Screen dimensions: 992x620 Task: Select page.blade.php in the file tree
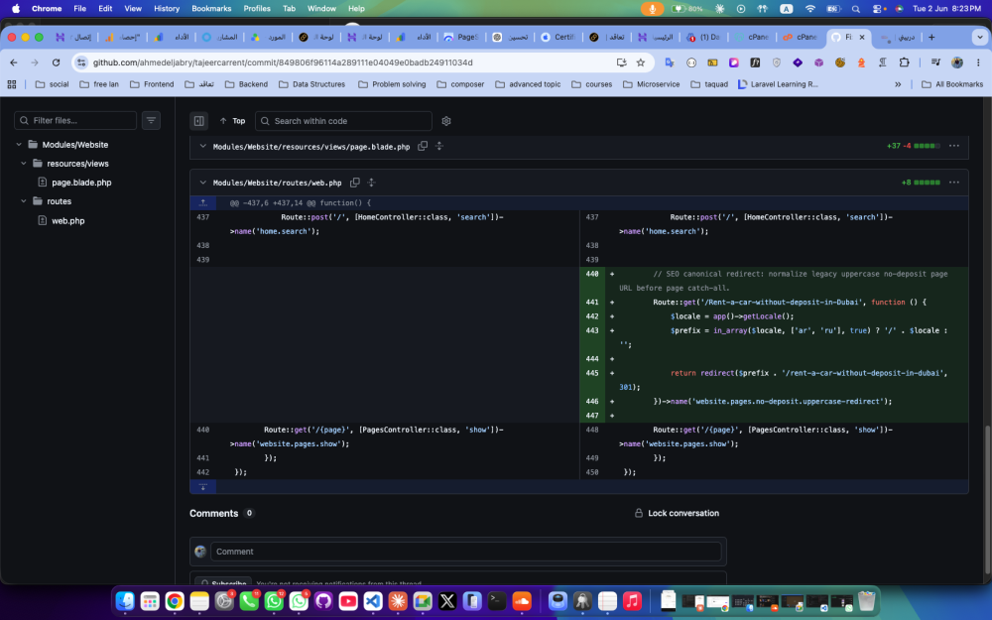click(x=81, y=183)
